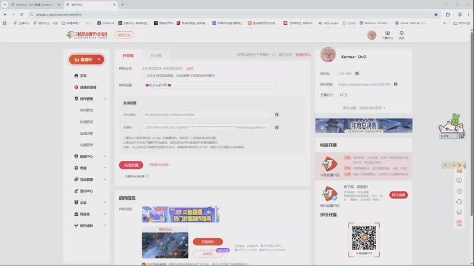
Task: Copy the stream key with its copy icon
Action: pos(277,128)
